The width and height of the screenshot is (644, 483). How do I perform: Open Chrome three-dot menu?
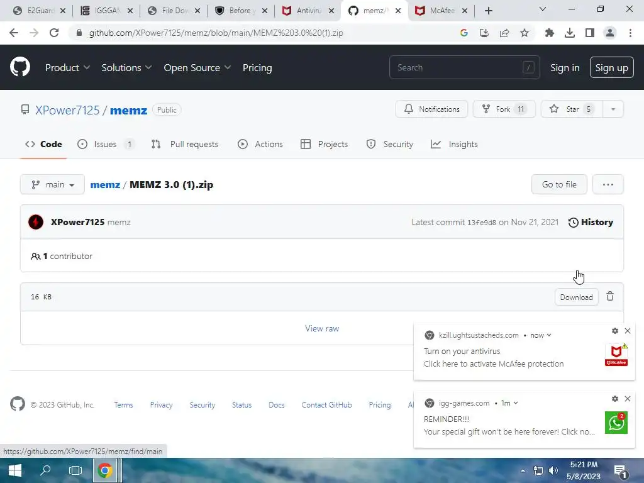point(630,33)
